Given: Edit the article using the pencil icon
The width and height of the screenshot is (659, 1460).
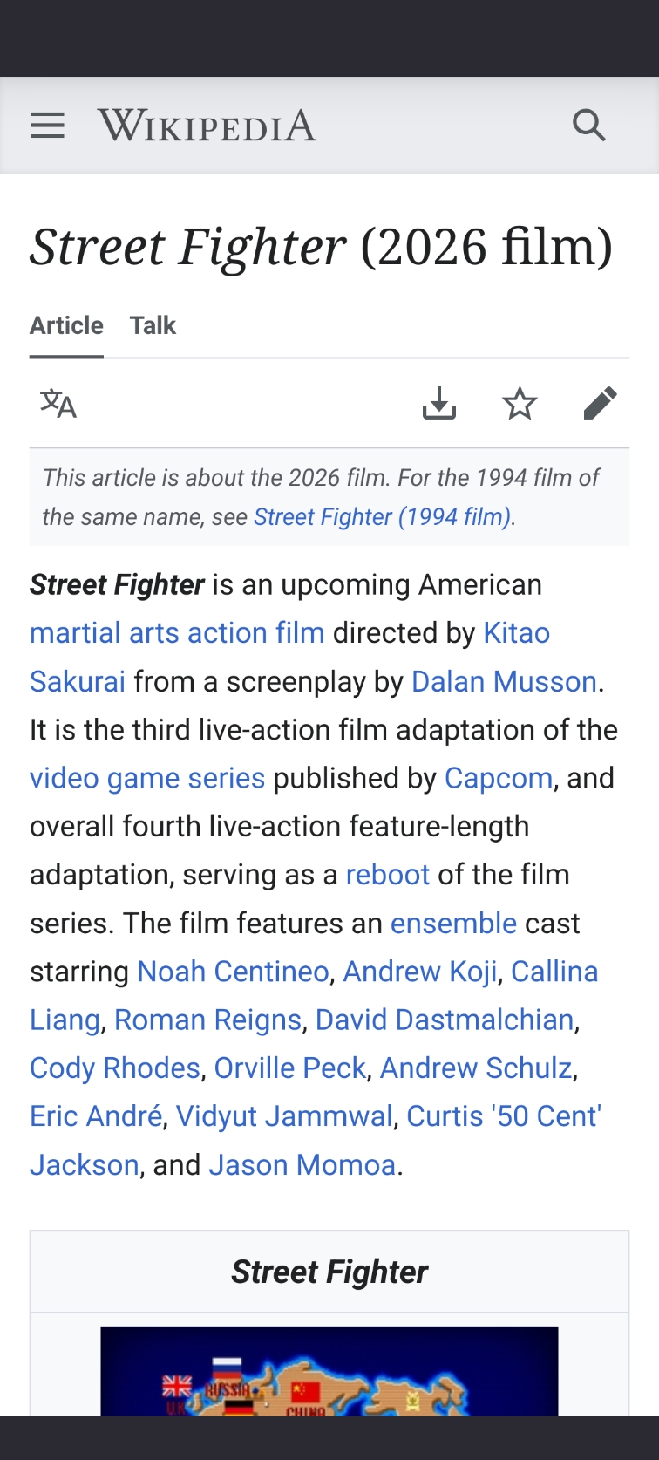Looking at the screenshot, I should point(600,404).
